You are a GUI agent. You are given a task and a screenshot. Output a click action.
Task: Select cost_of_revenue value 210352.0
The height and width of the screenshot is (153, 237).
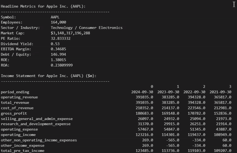(x=144, y=108)
